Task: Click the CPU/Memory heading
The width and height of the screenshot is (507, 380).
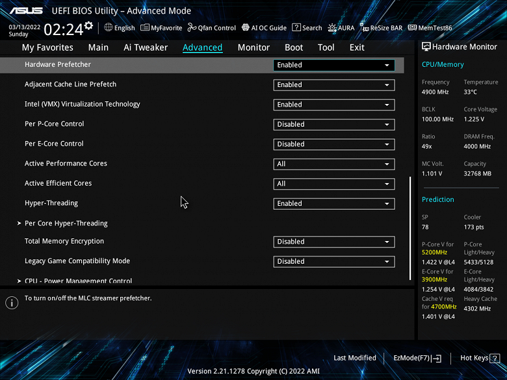Action: coord(443,64)
